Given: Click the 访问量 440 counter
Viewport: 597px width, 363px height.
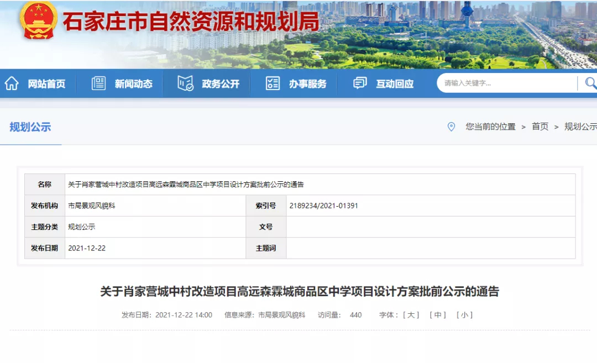Looking at the screenshot, I should tap(339, 315).
